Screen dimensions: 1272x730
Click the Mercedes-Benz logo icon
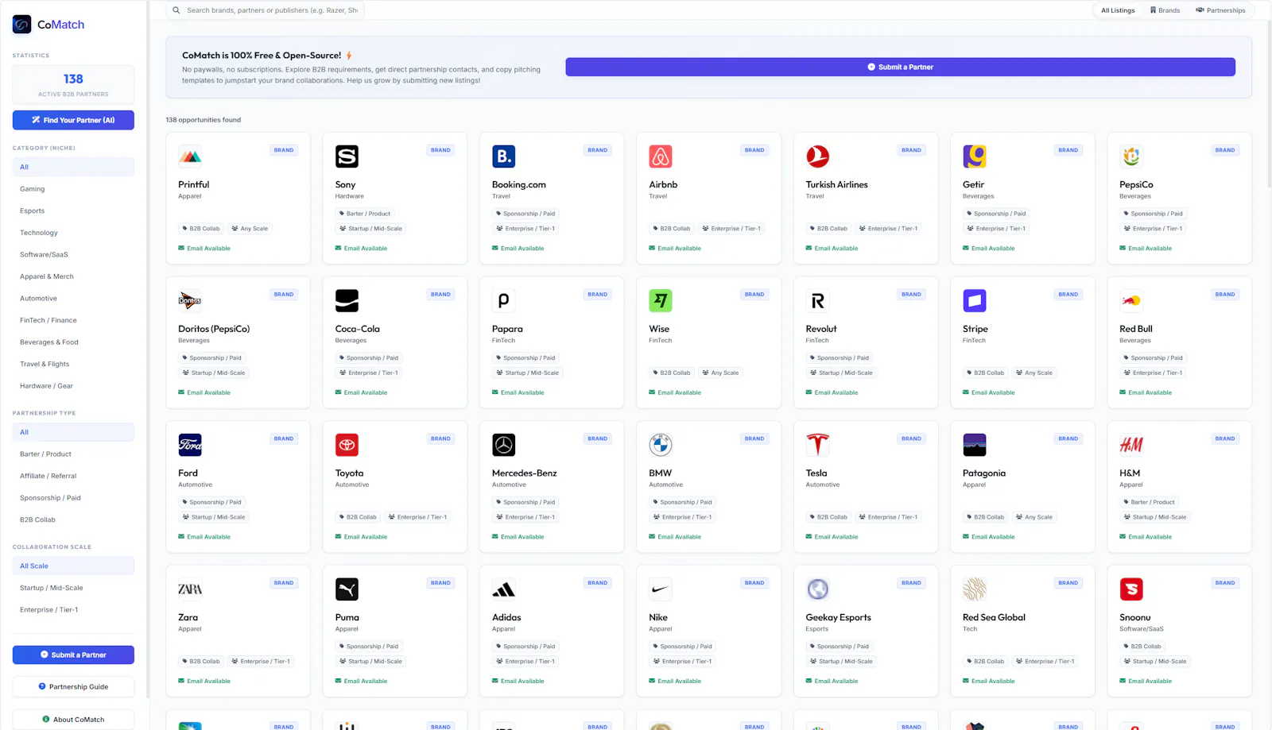click(504, 445)
